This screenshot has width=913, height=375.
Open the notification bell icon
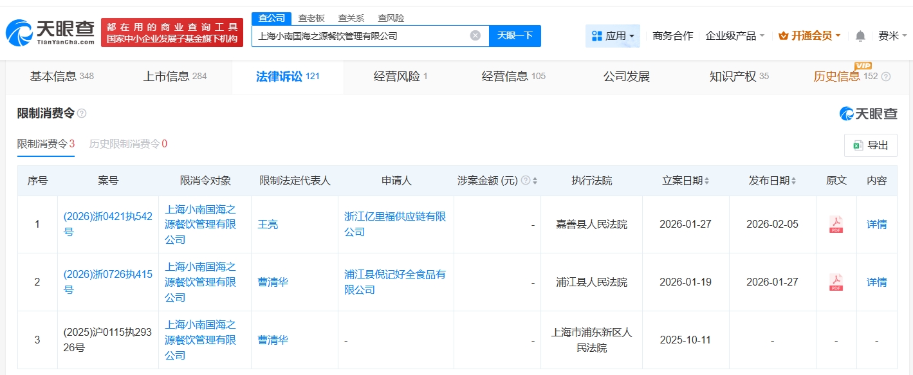pyautogui.click(x=860, y=36)
